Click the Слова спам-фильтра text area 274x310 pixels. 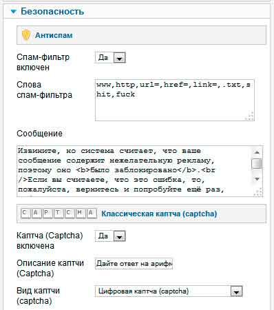174,100
